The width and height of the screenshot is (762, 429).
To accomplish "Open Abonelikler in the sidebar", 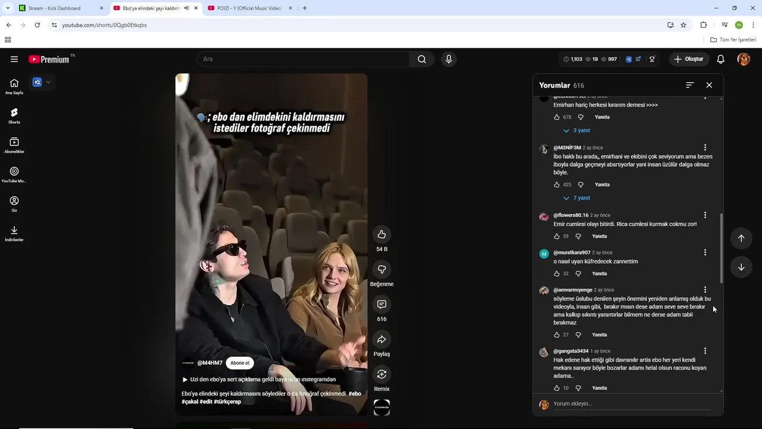I will point(14,145).
